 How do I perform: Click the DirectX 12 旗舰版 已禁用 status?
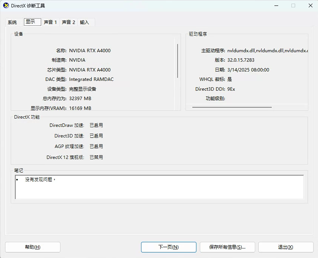click(96, 157)
